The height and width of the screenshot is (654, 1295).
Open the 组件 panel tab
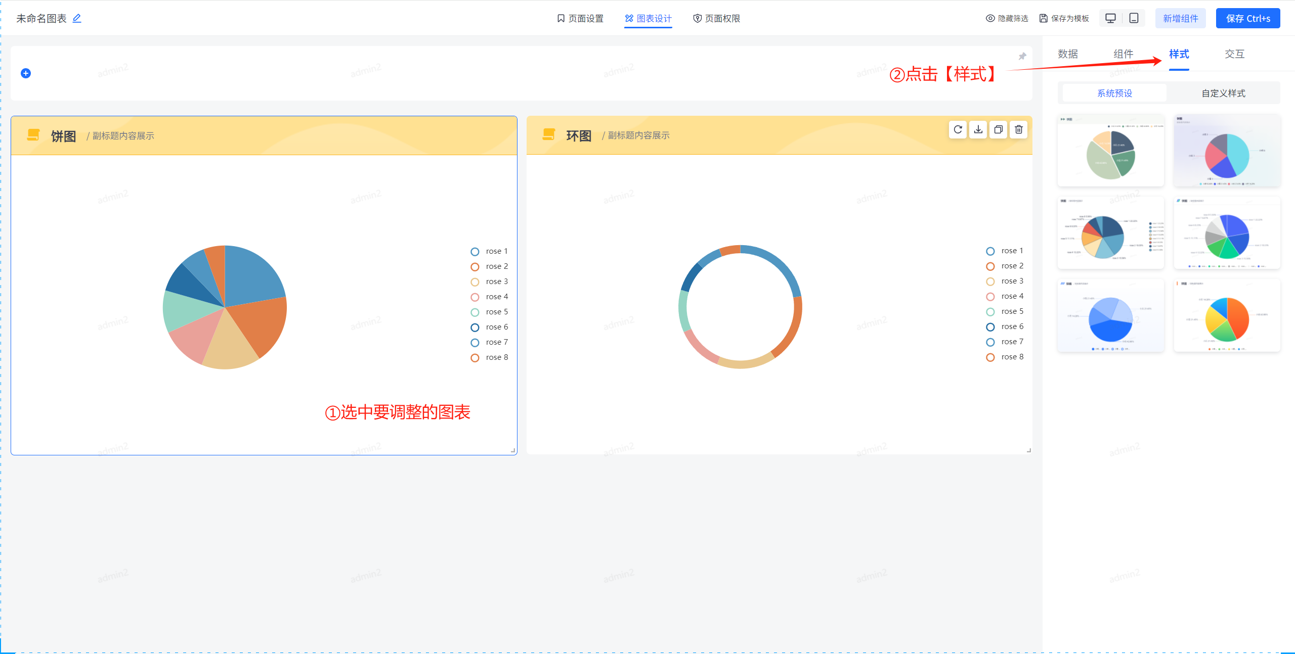tap(1124, 54)
